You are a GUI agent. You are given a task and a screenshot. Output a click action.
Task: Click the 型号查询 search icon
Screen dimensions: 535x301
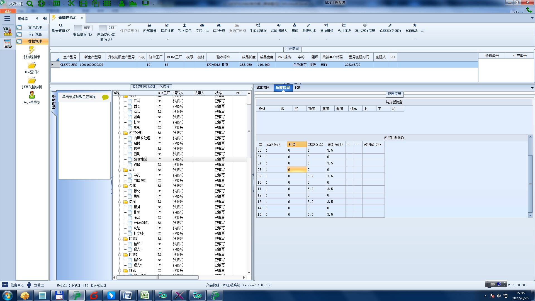coord(61,25)
